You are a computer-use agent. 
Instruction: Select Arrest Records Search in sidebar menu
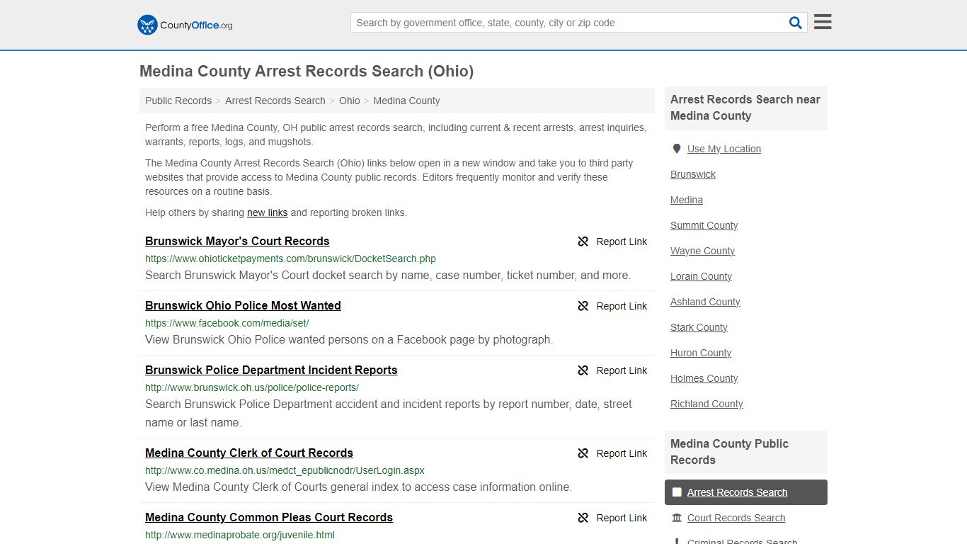point(746,492)
